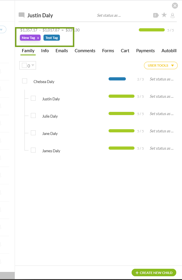Open the Comments tab
This screenshot has width=182, height=280.
click(85, 51)
